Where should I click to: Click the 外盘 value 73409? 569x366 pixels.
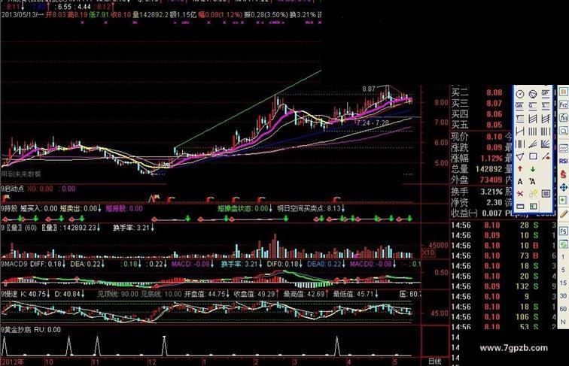point(491,180)
